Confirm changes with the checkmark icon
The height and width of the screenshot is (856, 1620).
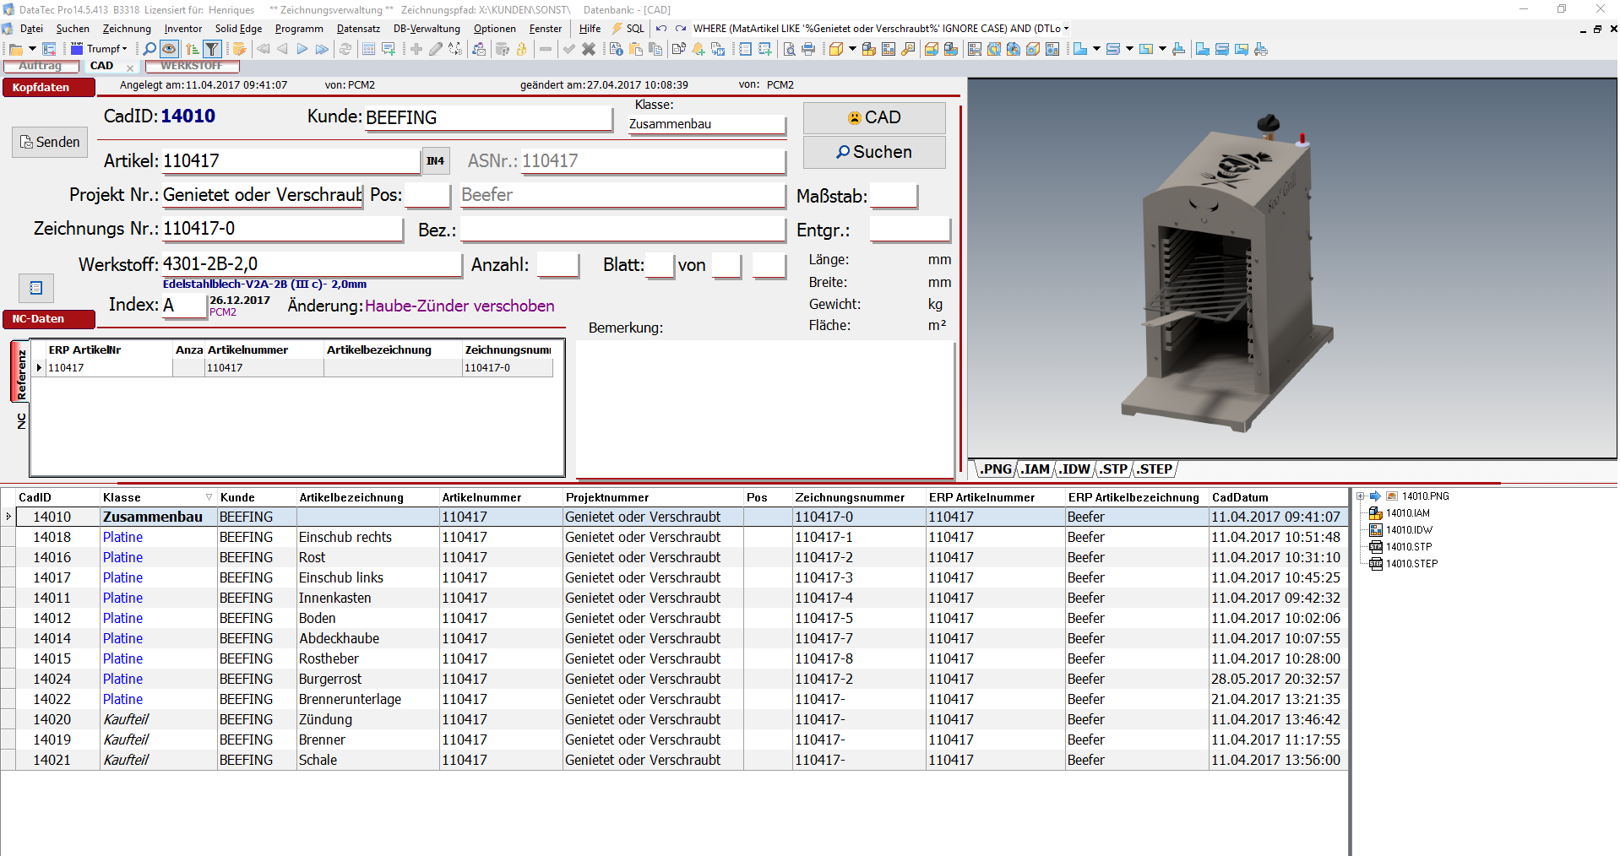[569, 49]
